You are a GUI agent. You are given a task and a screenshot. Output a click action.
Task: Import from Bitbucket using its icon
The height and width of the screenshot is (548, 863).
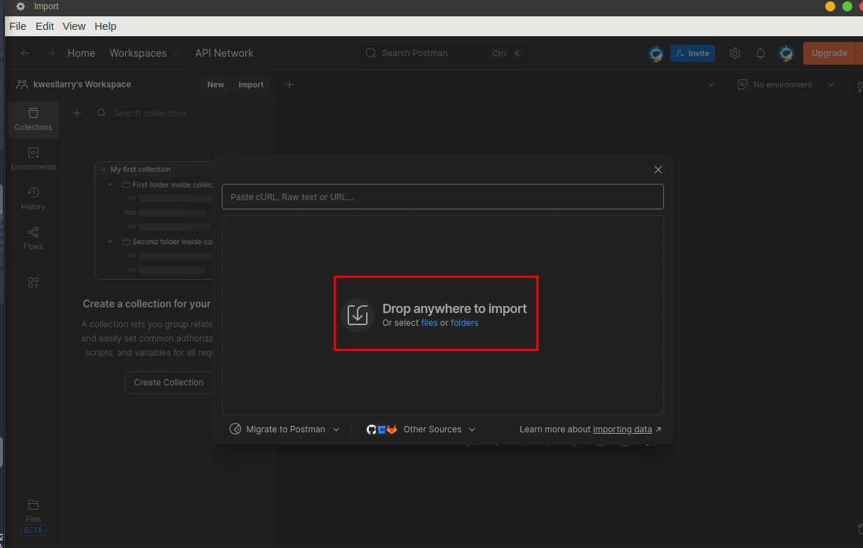point(381,429)
